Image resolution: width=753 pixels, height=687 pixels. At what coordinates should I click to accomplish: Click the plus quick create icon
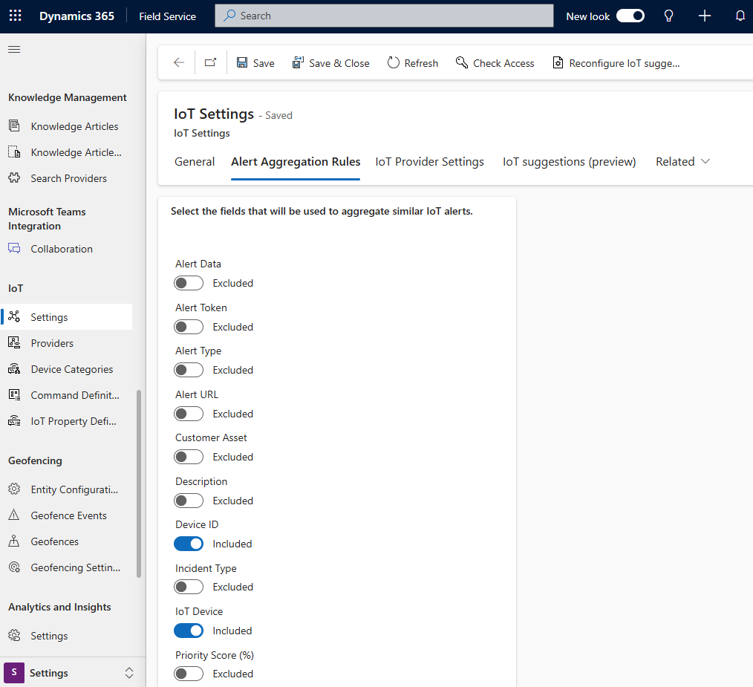(x=705, y=16)
